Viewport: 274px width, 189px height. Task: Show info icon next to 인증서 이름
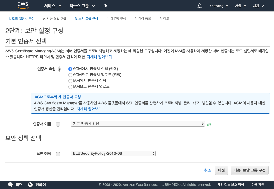[58, 124]
